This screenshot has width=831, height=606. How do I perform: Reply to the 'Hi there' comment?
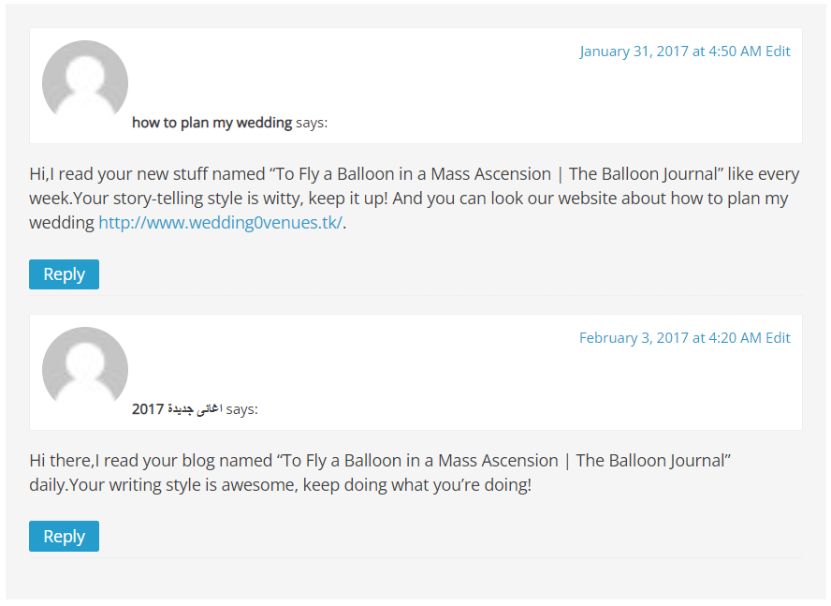point(65,536)
